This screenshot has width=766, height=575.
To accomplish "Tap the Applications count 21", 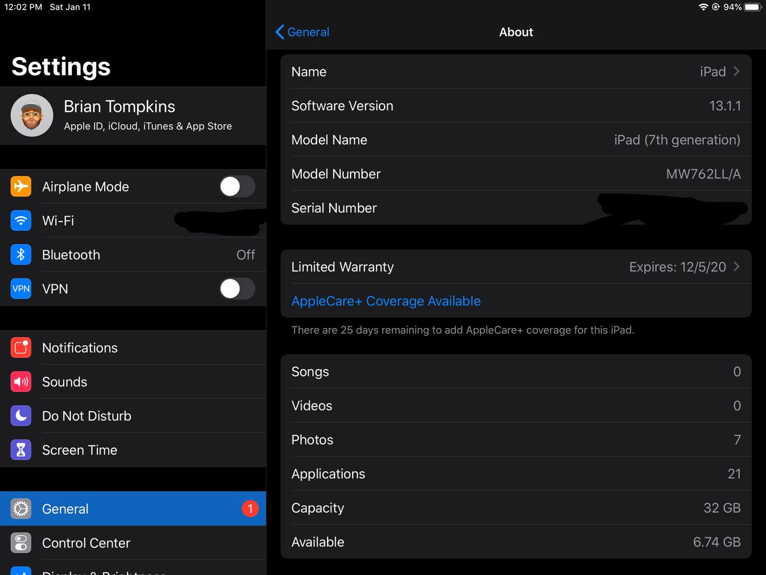I will click(x=734, y=474).
